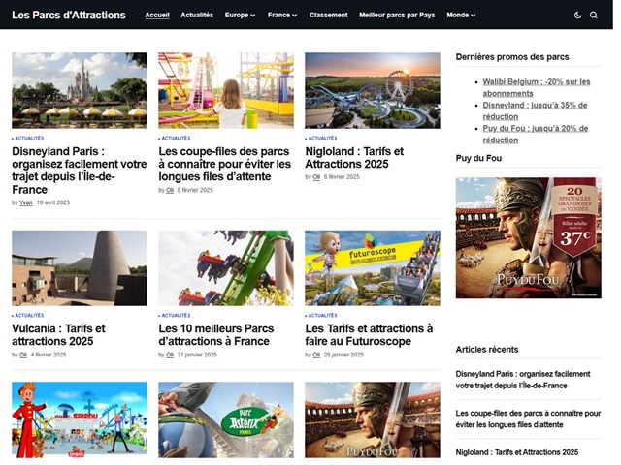The height and width of the screenshot is (465, 621).
Task: Open recent article Les coupe-files in sidebar
Action: (528, 418)
